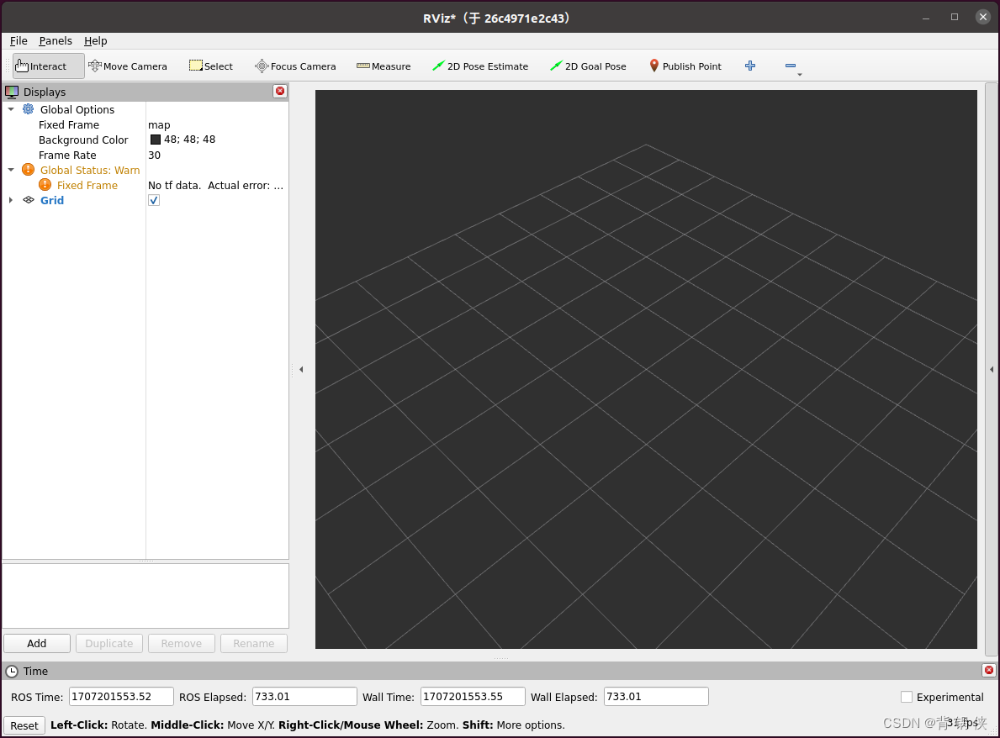Click the blue minus remove-tool icon
Image resolution: width=1000 pixels, height=738 pixels.
tap(791, 66)
